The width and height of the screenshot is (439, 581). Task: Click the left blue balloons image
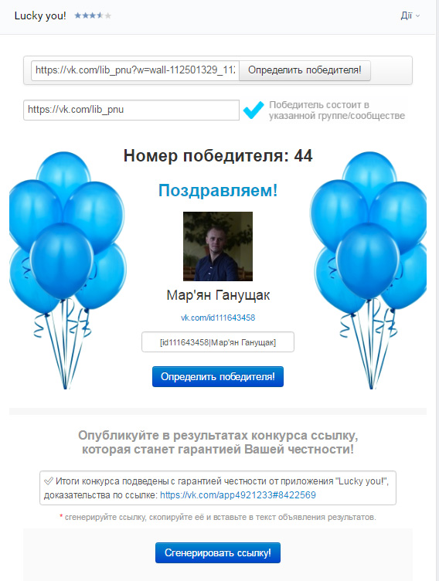pyautogui.click(x=68, y=270)
